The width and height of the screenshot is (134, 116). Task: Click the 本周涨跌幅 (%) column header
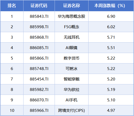(x=110, y=6)
